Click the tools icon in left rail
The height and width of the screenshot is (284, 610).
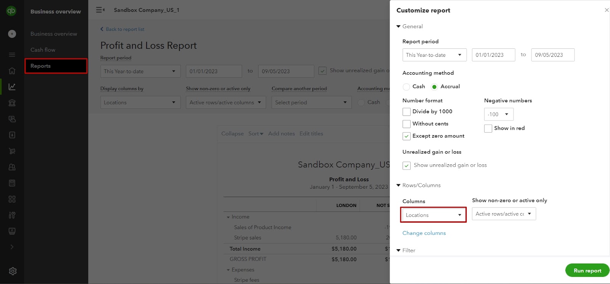12,215
